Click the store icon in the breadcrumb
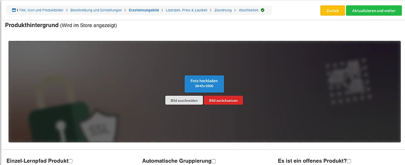This screenshot has height=165, width=405. click(x=14, y=10)
